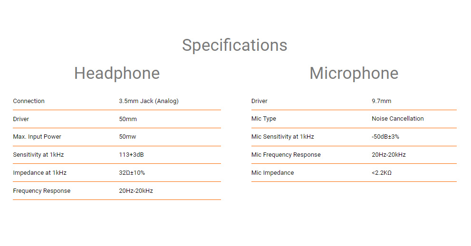Click the Mic Frequency Response label
This screenshot has width=471, height=246.
click(286, 155)
